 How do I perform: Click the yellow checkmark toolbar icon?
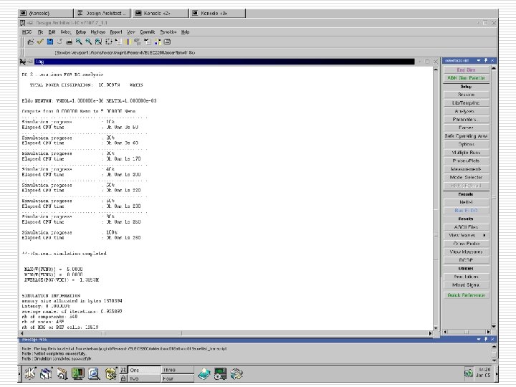click(x=40, y=42)
